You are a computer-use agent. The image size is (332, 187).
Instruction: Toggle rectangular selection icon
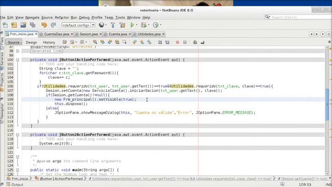[x=125, y=42]
